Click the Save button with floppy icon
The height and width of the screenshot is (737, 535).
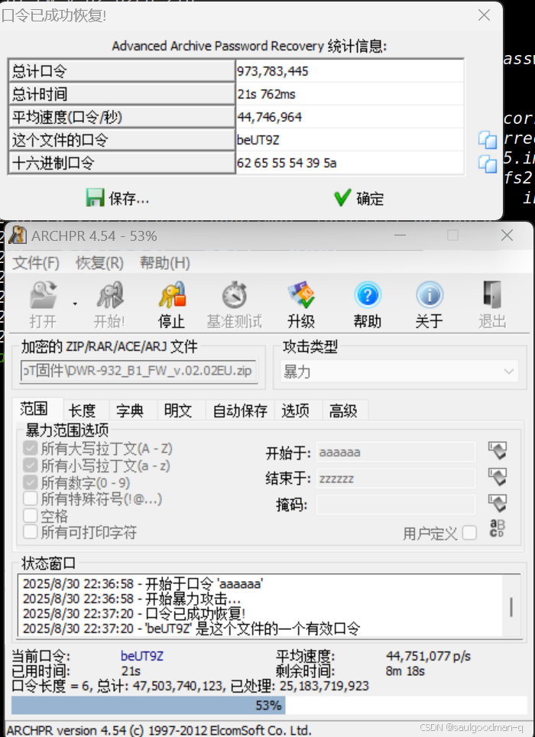(x=118, y=198)
